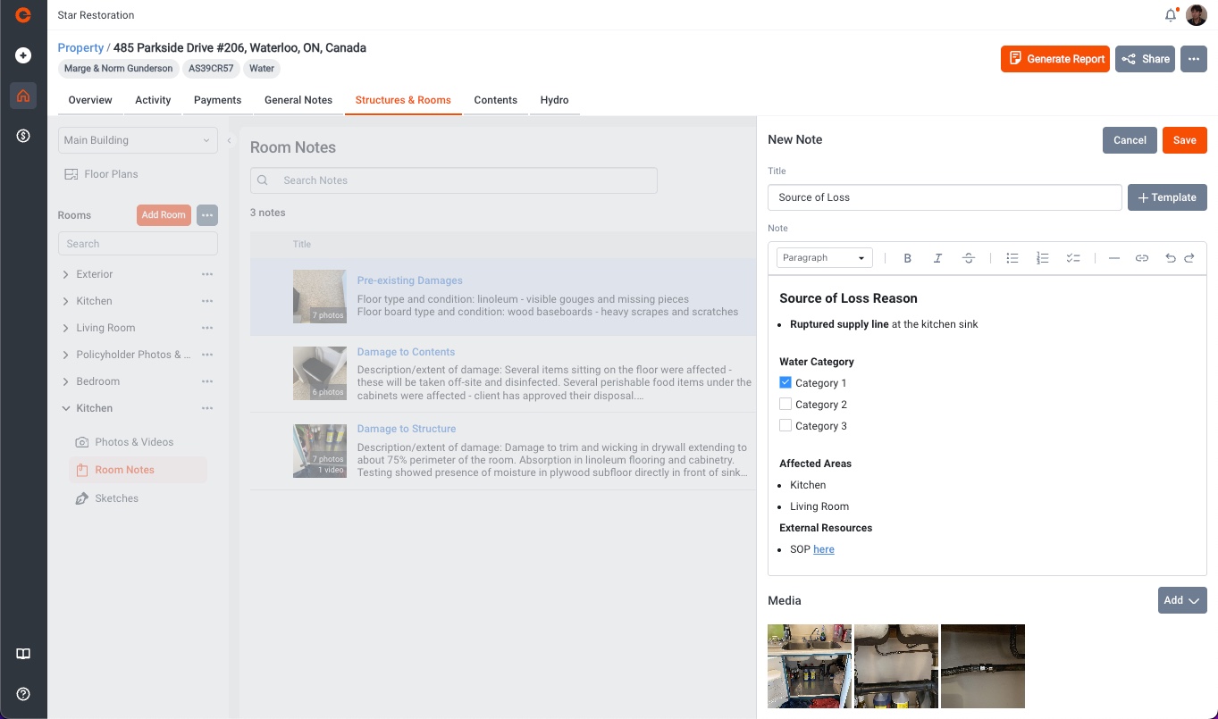The width and height of the screenshot is (1218, 719).
Task: Open notifications bell
Action: click(1170, 15)
